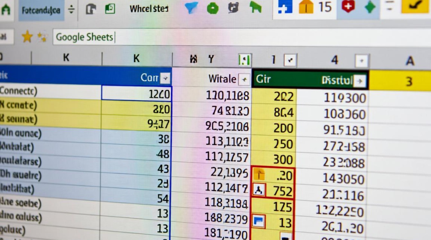This screenshot has width=431, height=240.
Task: Click the green sheet icon left of Whcel
Action: [x=110, y=9]
